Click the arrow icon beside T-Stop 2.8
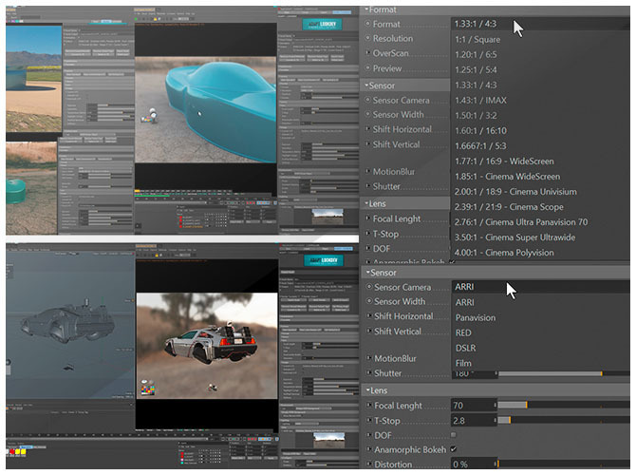This screenshot has width=636, height=475. click(x=369, y=420)
